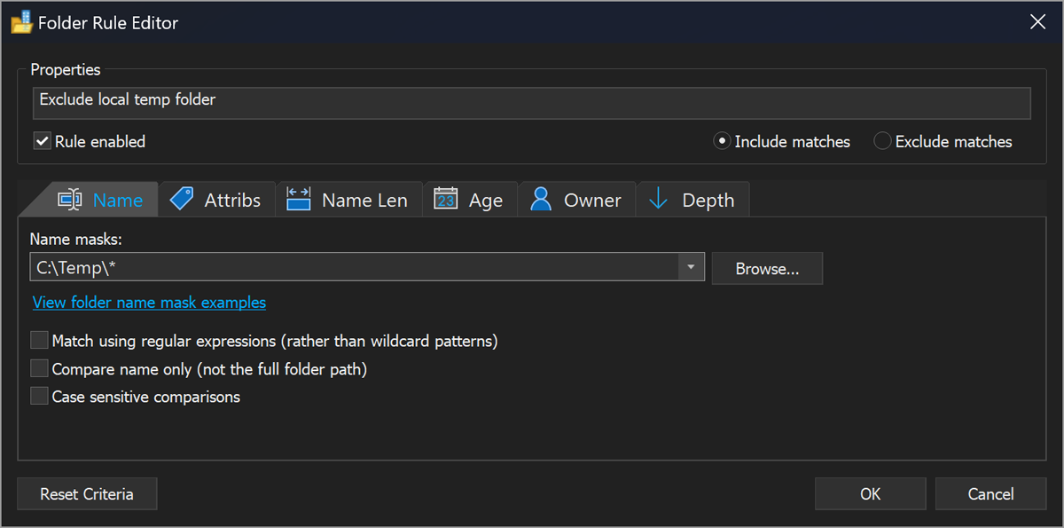The width and height of the screenshot is (1064, 528).
Task: Click Reset Criteria
Action: tap(87, 493)
